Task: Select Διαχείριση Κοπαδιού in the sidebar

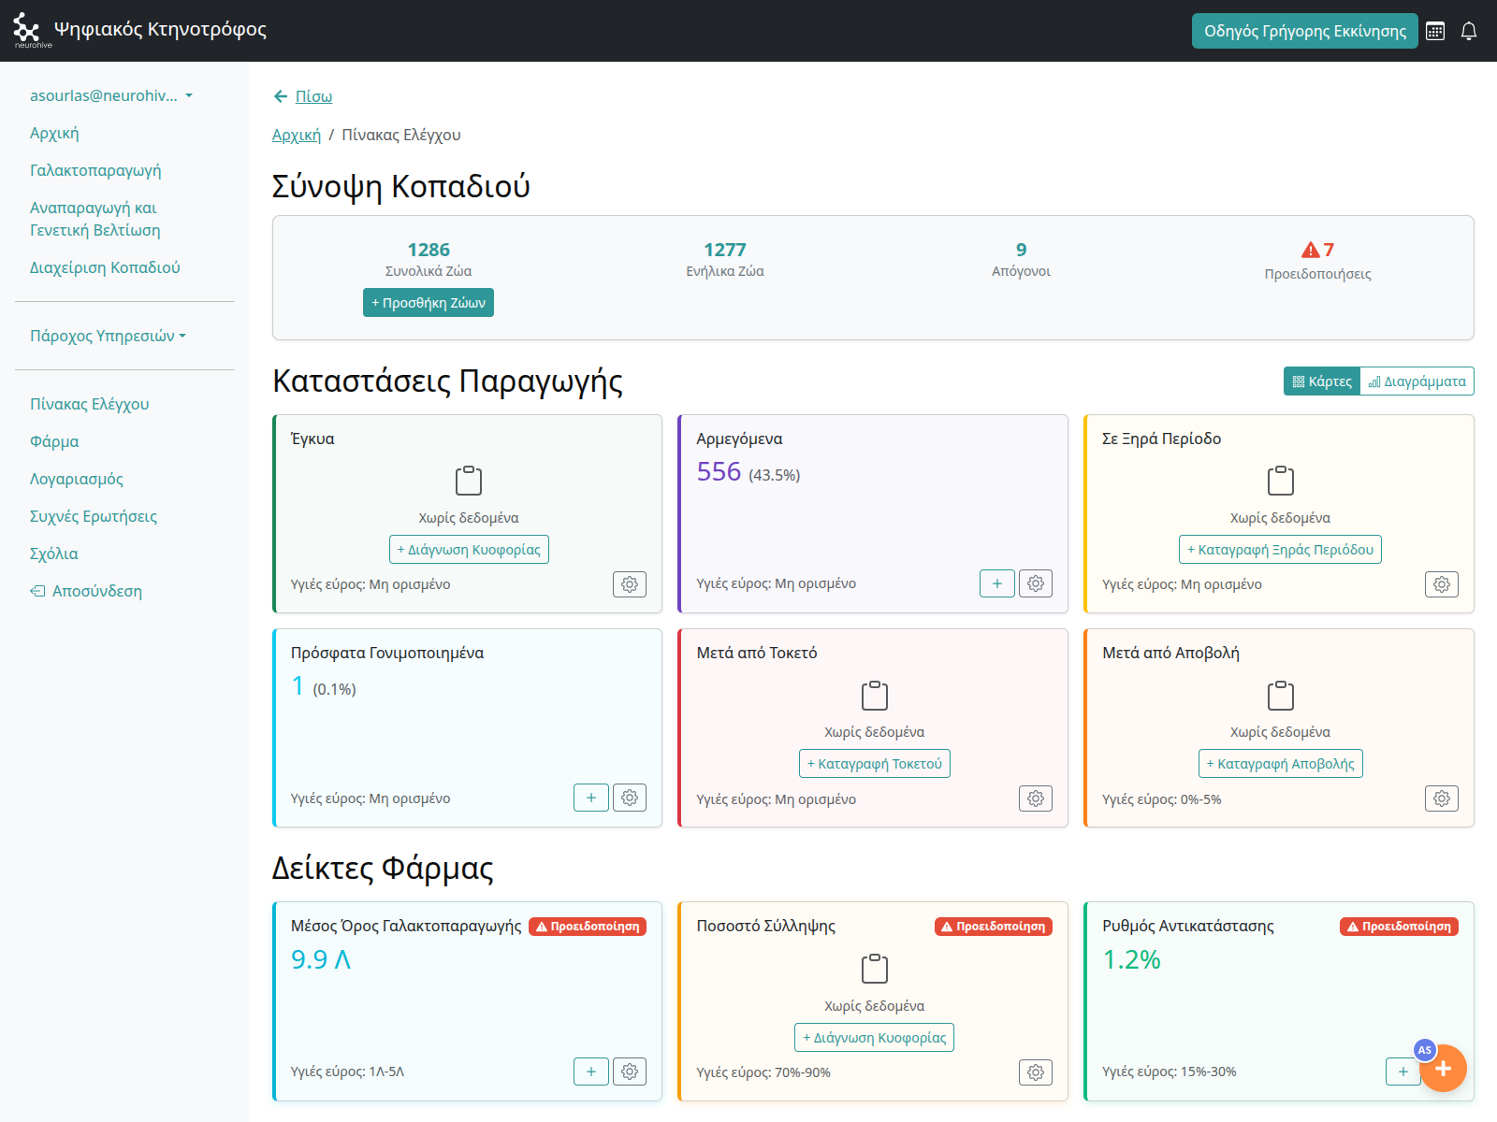Action: pyautogui.click(x=105, y=267)
